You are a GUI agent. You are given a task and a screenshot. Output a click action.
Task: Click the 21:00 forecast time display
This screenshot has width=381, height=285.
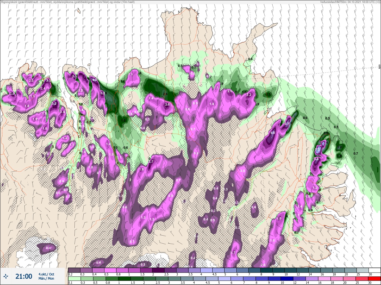[x=24, y=276]
